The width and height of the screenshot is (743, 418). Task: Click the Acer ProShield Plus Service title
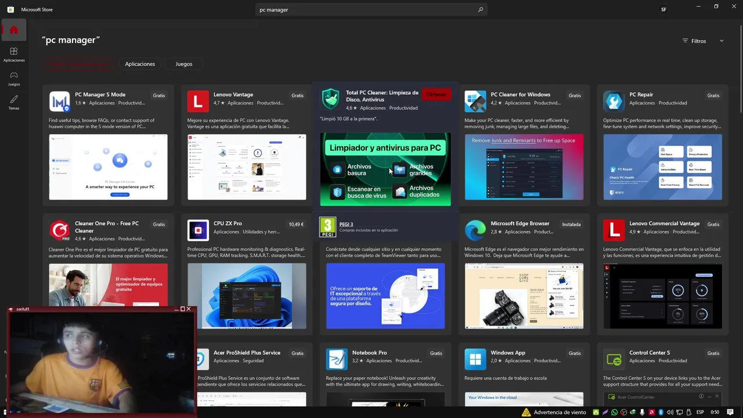[247, 352]
